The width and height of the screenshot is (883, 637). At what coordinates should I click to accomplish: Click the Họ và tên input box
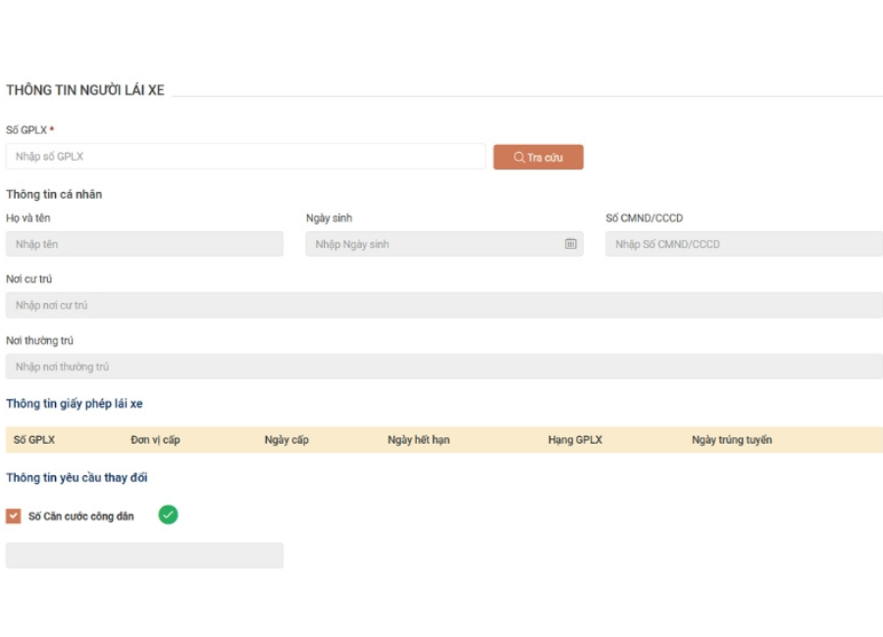point(144,244)
